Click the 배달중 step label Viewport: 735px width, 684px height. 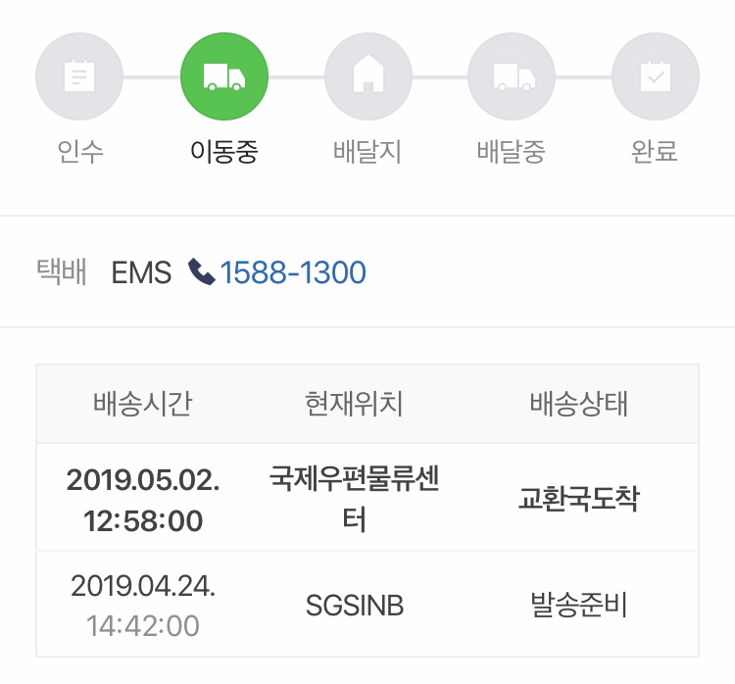pos(512,152)
